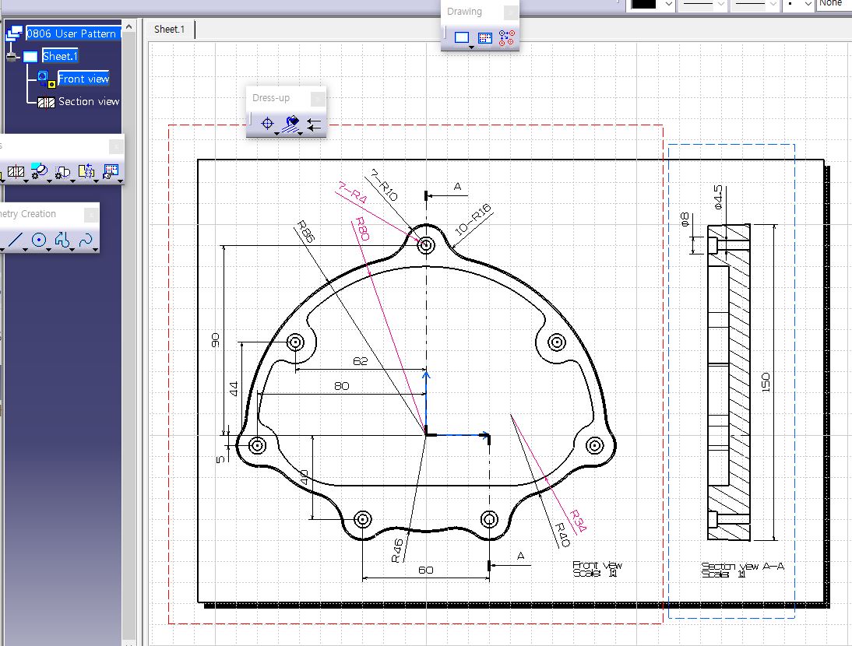852x646 pixels.
Task: Click the line thickness preview box
Action: tap(698, 4)
